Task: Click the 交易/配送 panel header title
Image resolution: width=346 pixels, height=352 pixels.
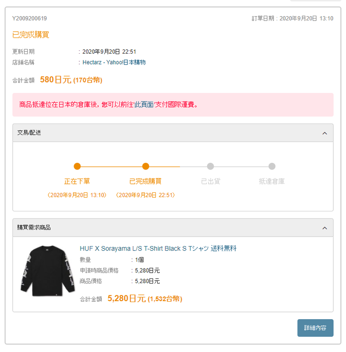Action: 29,133
